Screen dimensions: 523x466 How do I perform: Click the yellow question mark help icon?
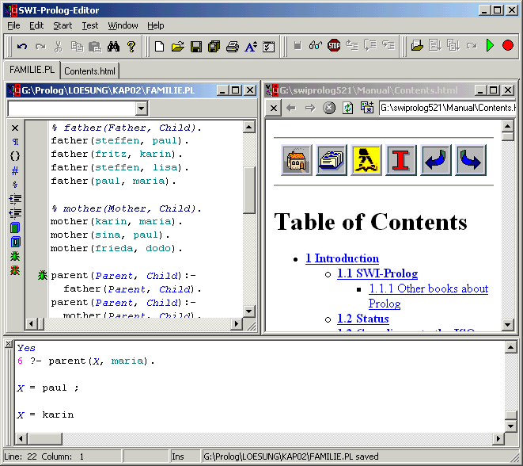pyautogui.click(x=131, y=47)
